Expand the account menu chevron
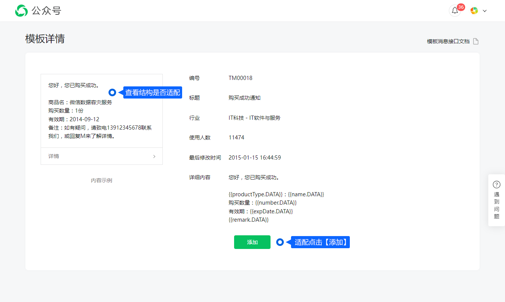The image size is (505, 302). pos(485,11)
